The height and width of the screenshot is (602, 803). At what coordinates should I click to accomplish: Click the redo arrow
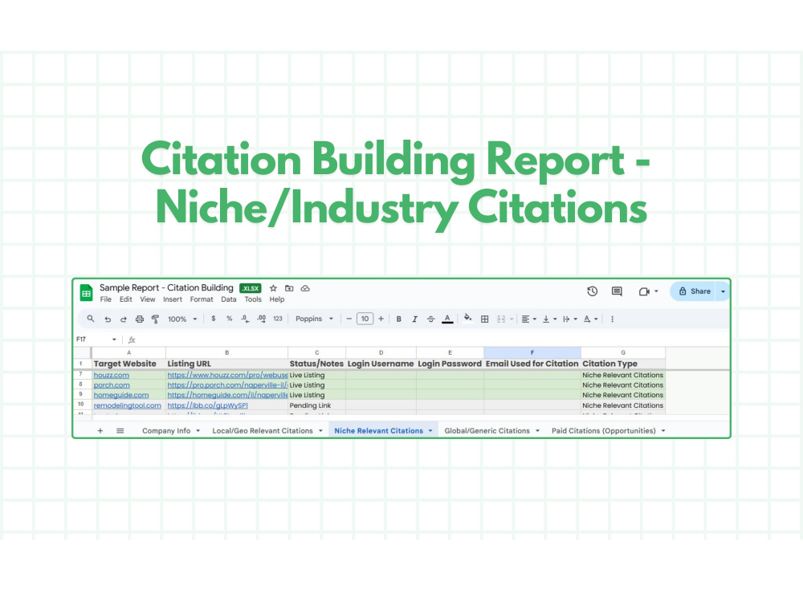124,319
